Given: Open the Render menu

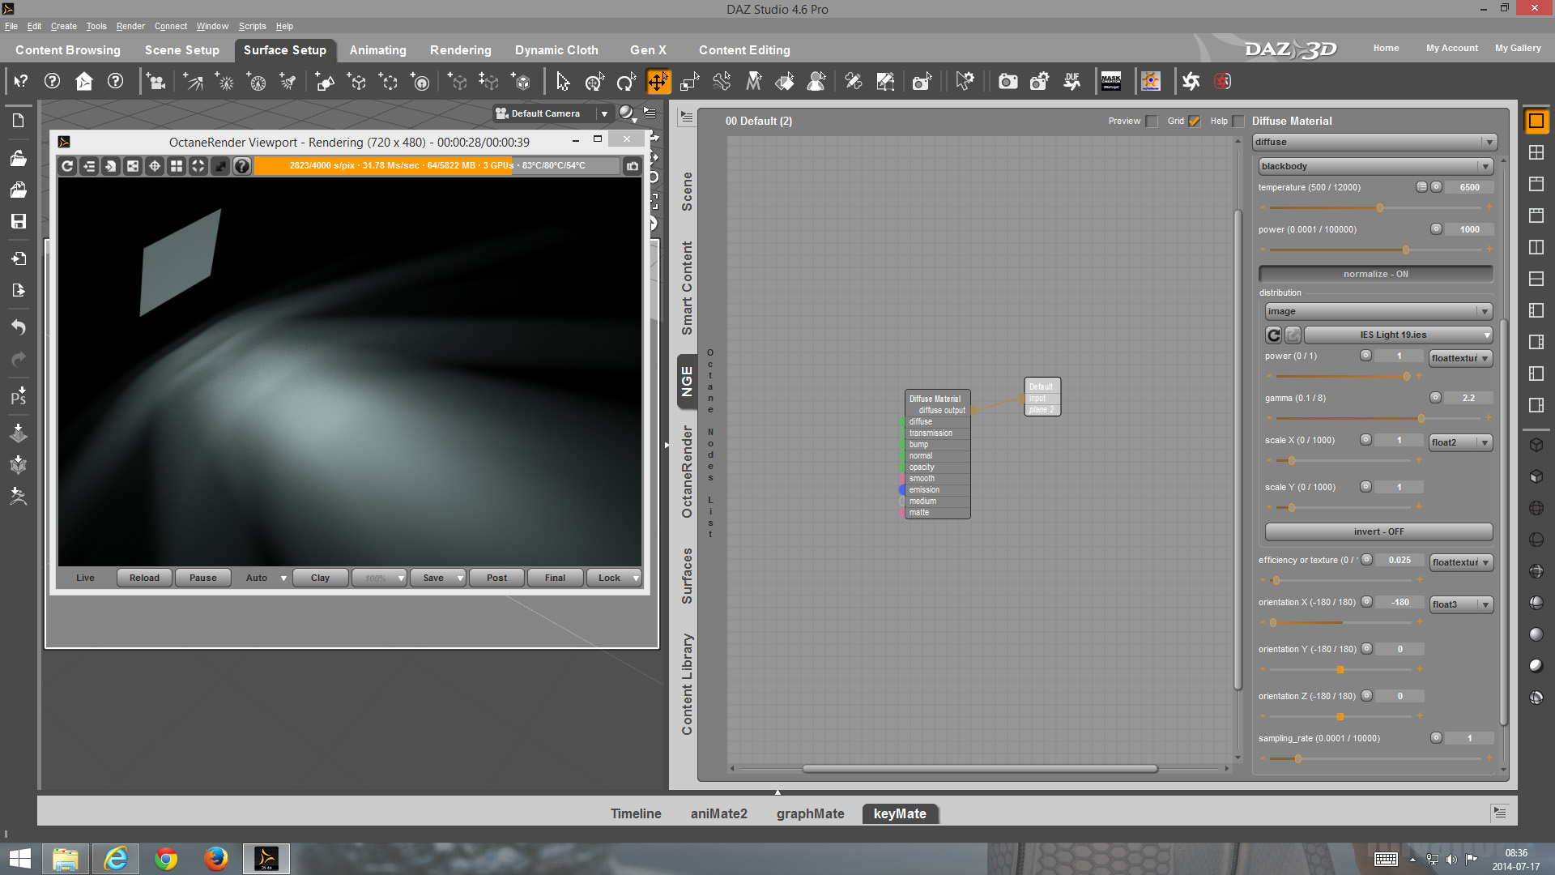Looking at the screenshot, I should [130, 26].
